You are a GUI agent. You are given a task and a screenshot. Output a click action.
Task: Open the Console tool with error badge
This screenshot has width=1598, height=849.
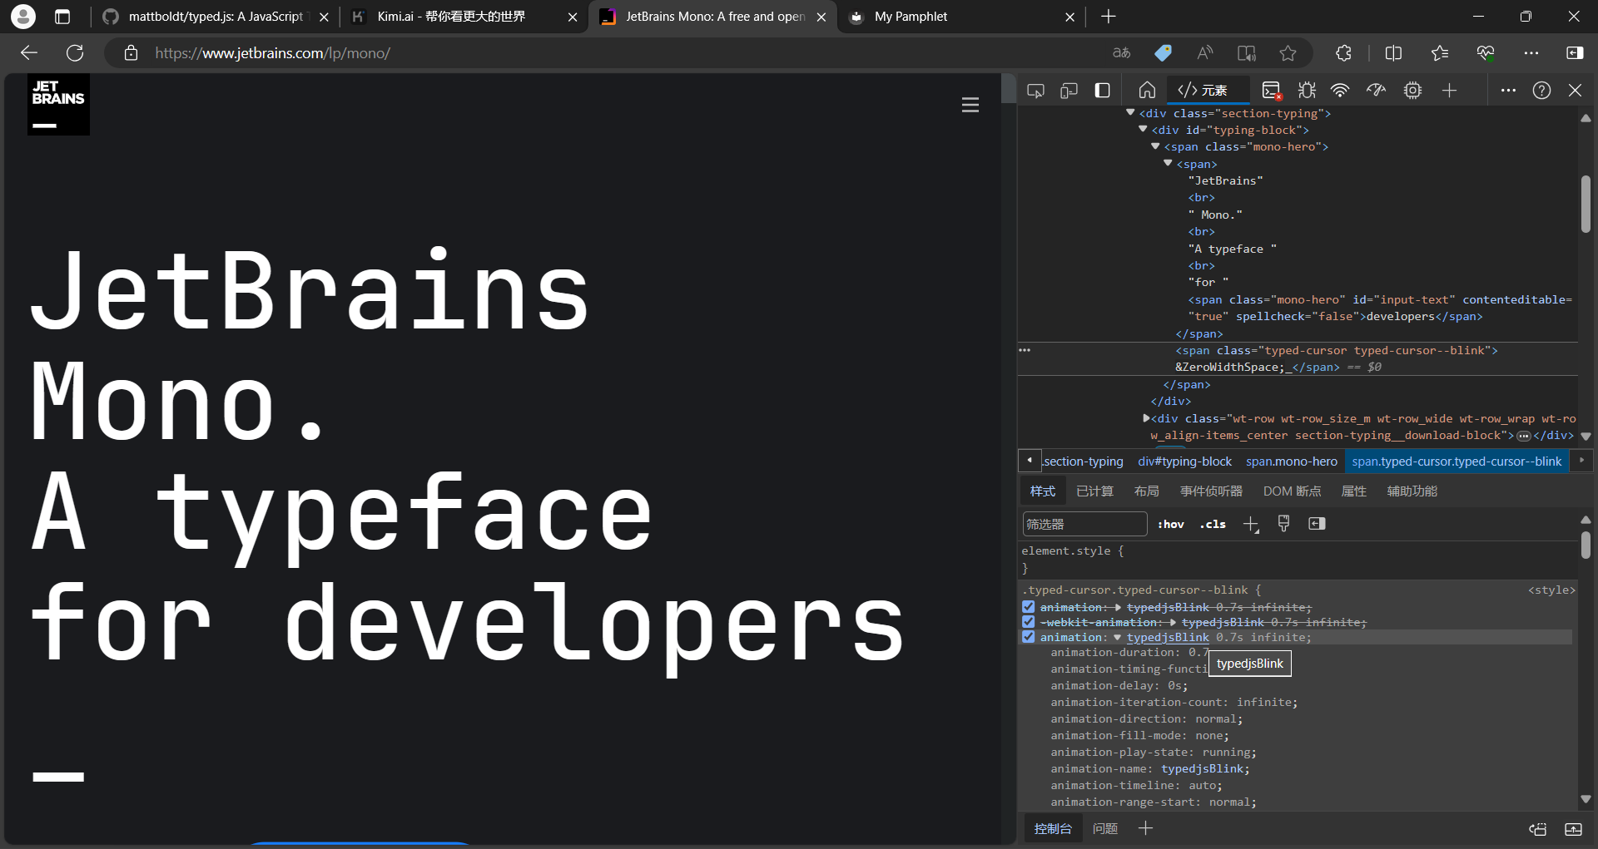pyautogui.click(x=1271, y=91)
